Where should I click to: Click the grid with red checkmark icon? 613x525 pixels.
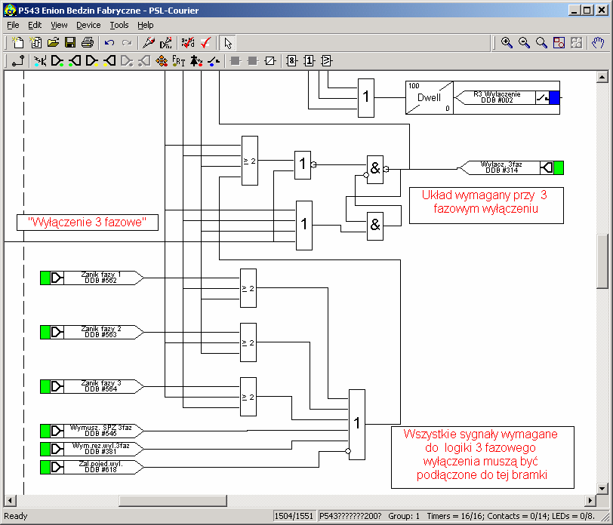(x=188, y=42)
